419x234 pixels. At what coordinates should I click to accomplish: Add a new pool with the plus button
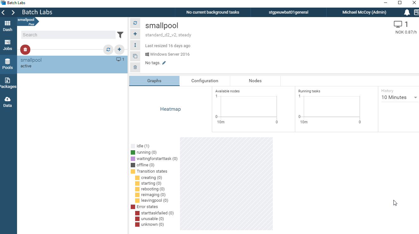coord(119,49)
